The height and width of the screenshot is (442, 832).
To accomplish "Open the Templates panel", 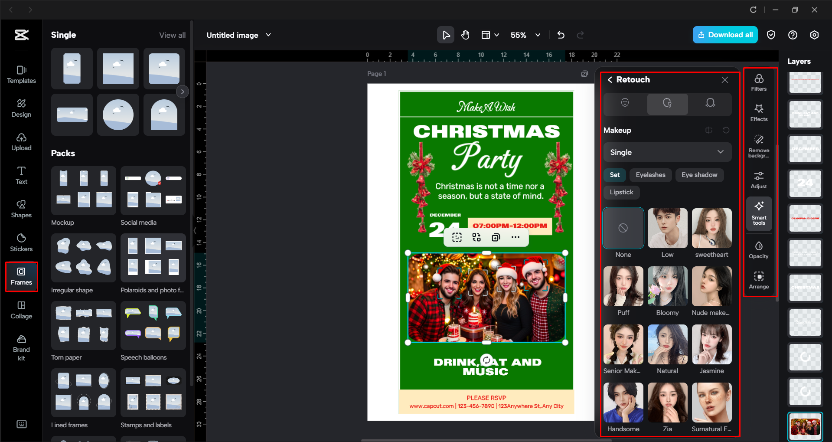I will (21, 75).
